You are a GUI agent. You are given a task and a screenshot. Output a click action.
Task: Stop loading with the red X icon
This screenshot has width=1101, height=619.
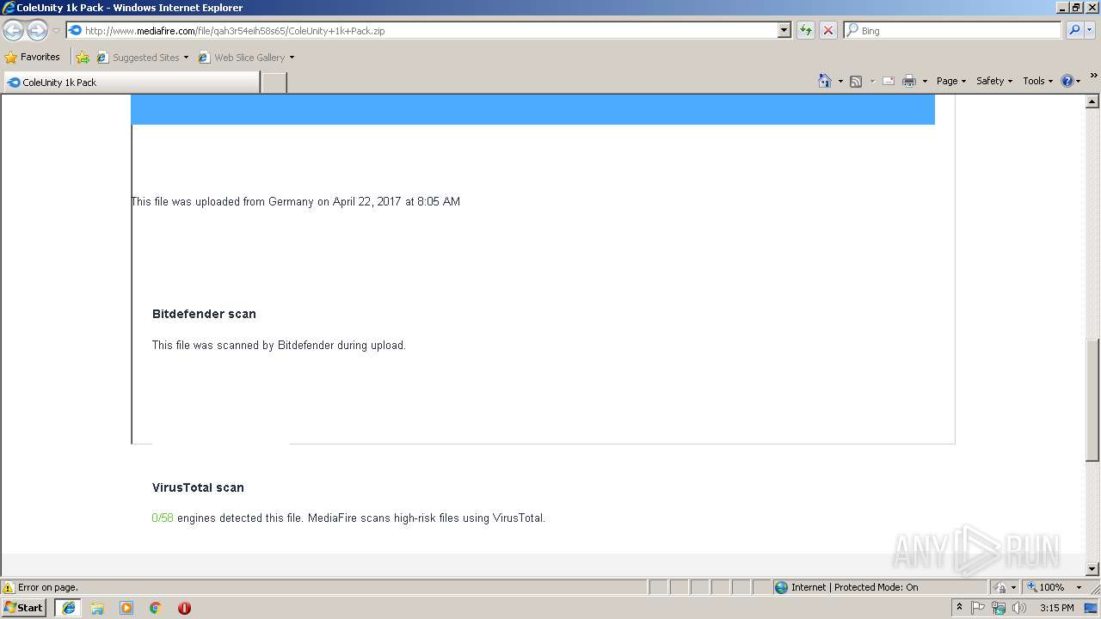click(x=827, y=30)
